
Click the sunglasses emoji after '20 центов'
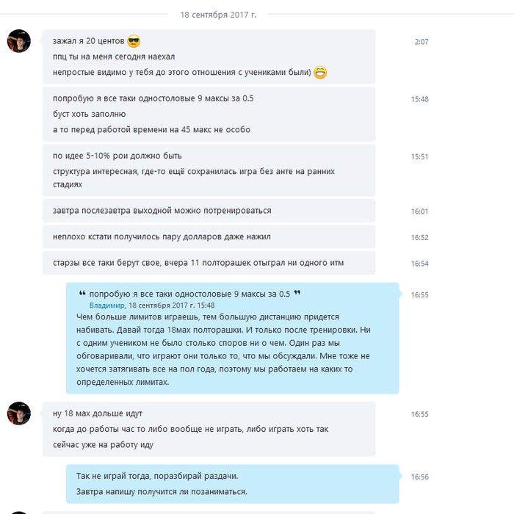(134, 41)
